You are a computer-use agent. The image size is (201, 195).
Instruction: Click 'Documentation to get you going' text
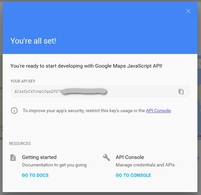pyautogui.click(x=54, y=165)
